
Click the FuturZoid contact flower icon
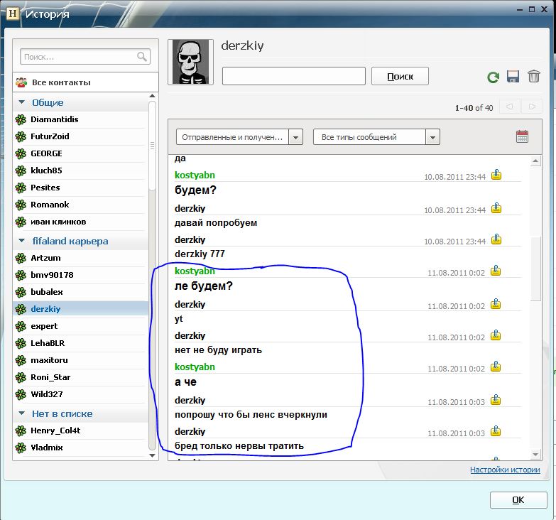coord(21,137)
